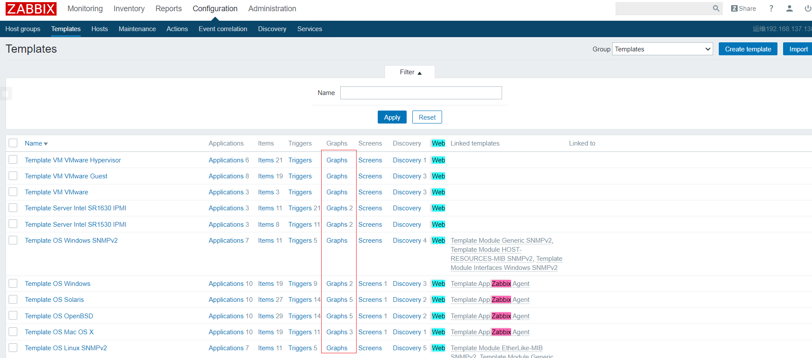This screenshot has height=358, width=812.
Task: Check the Template VM VMware row
Action: [13, 192]
